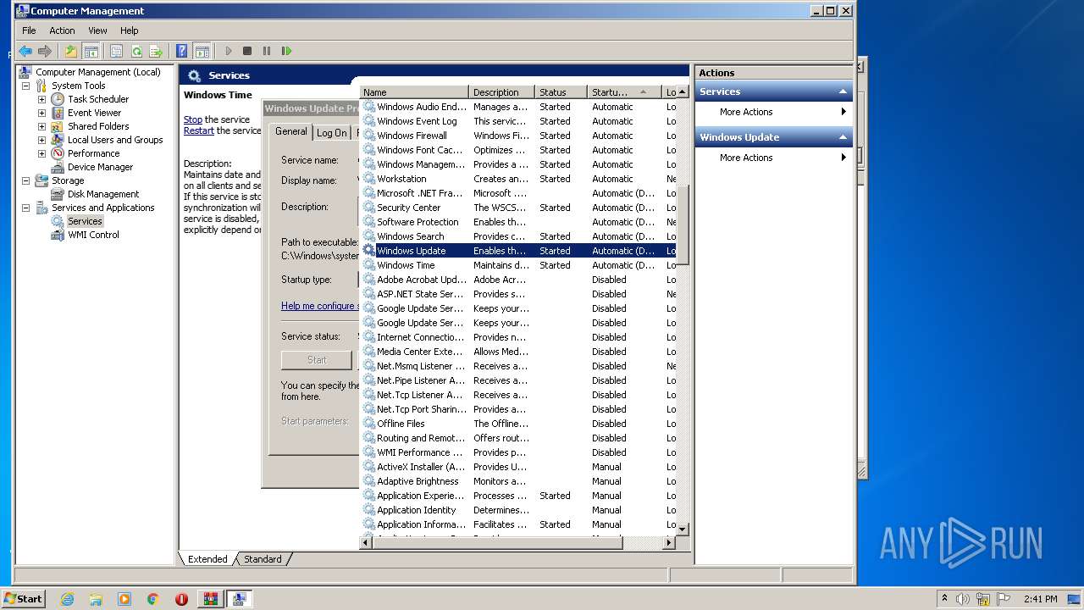Open More Actions submenu under Windows Update
Image resolution: width=1084 pixels, height=610 pixels.
point(773,158)
